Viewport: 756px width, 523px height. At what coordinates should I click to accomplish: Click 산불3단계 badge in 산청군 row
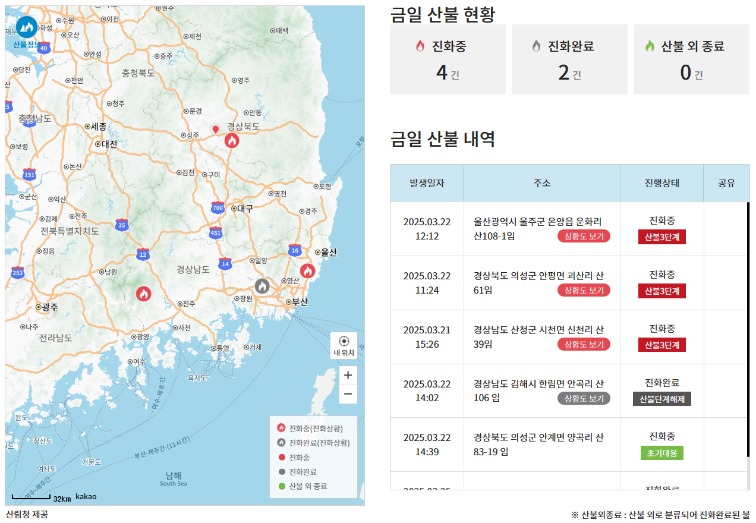click(662, 345)
